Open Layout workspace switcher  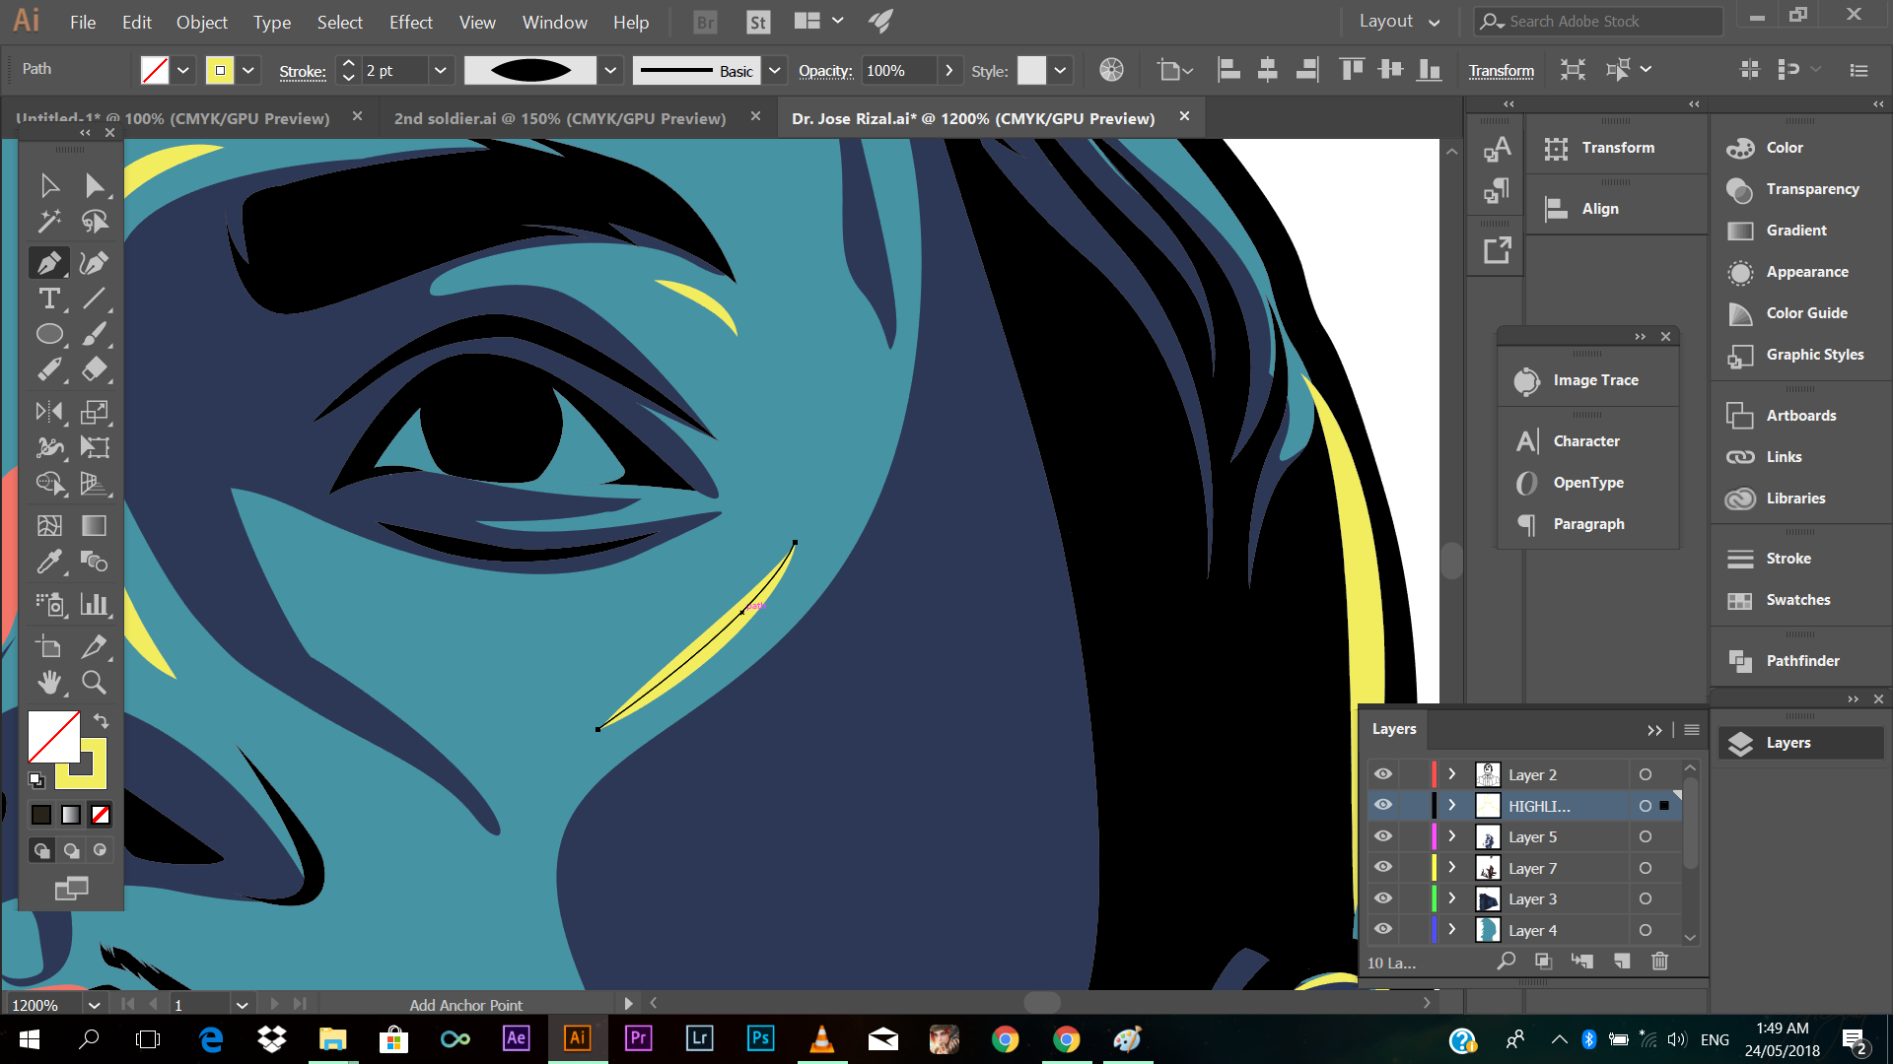tap(1400, 22)
